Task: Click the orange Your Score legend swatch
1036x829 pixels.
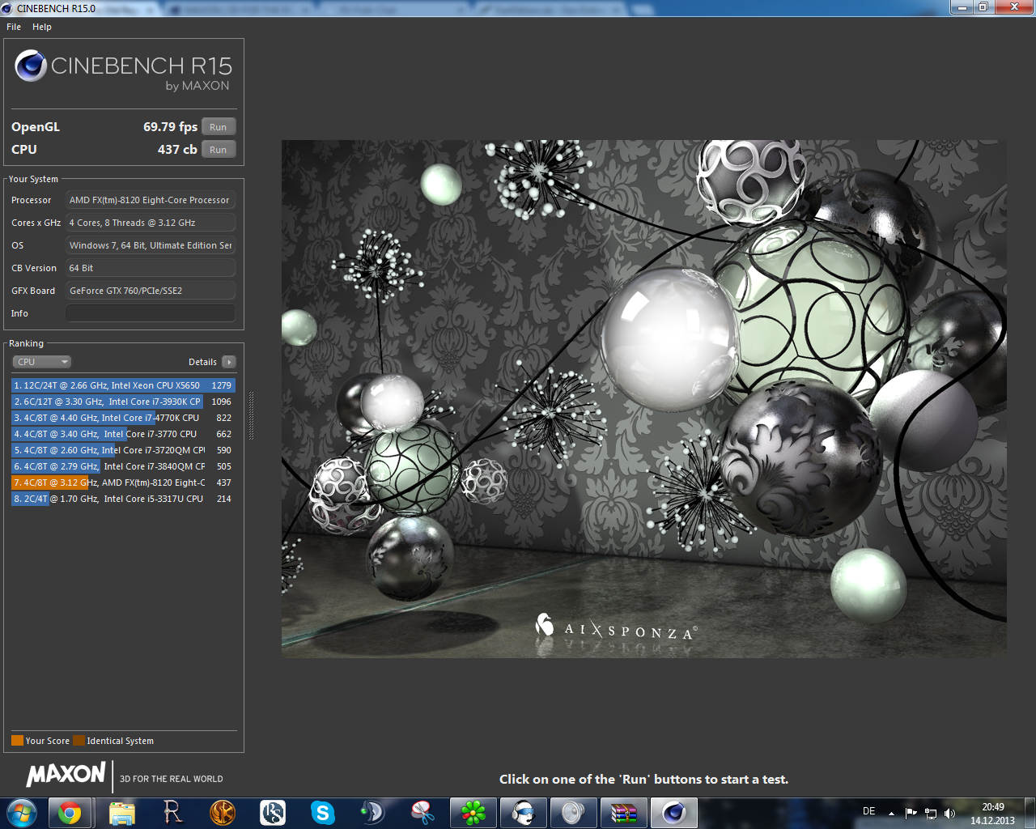Action: [x=17, y=740]
